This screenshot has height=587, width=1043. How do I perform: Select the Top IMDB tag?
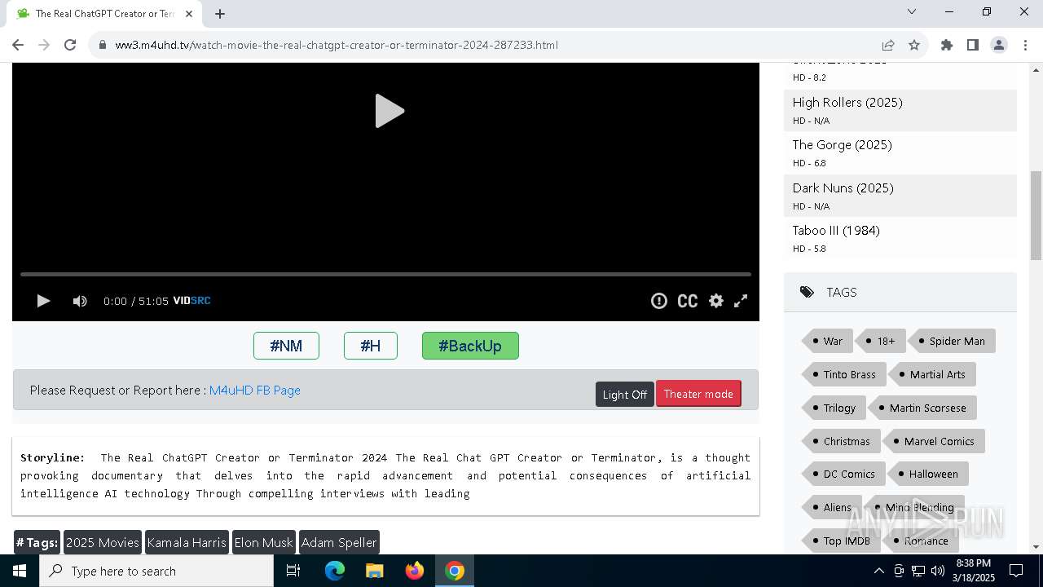(x=841, y=541)
